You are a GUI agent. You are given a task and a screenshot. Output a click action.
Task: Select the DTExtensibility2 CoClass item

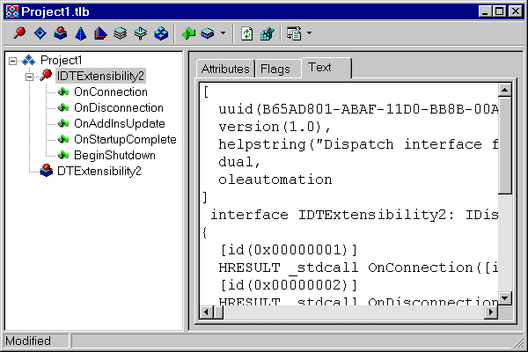pyautogui.click(x=99, y=171)
